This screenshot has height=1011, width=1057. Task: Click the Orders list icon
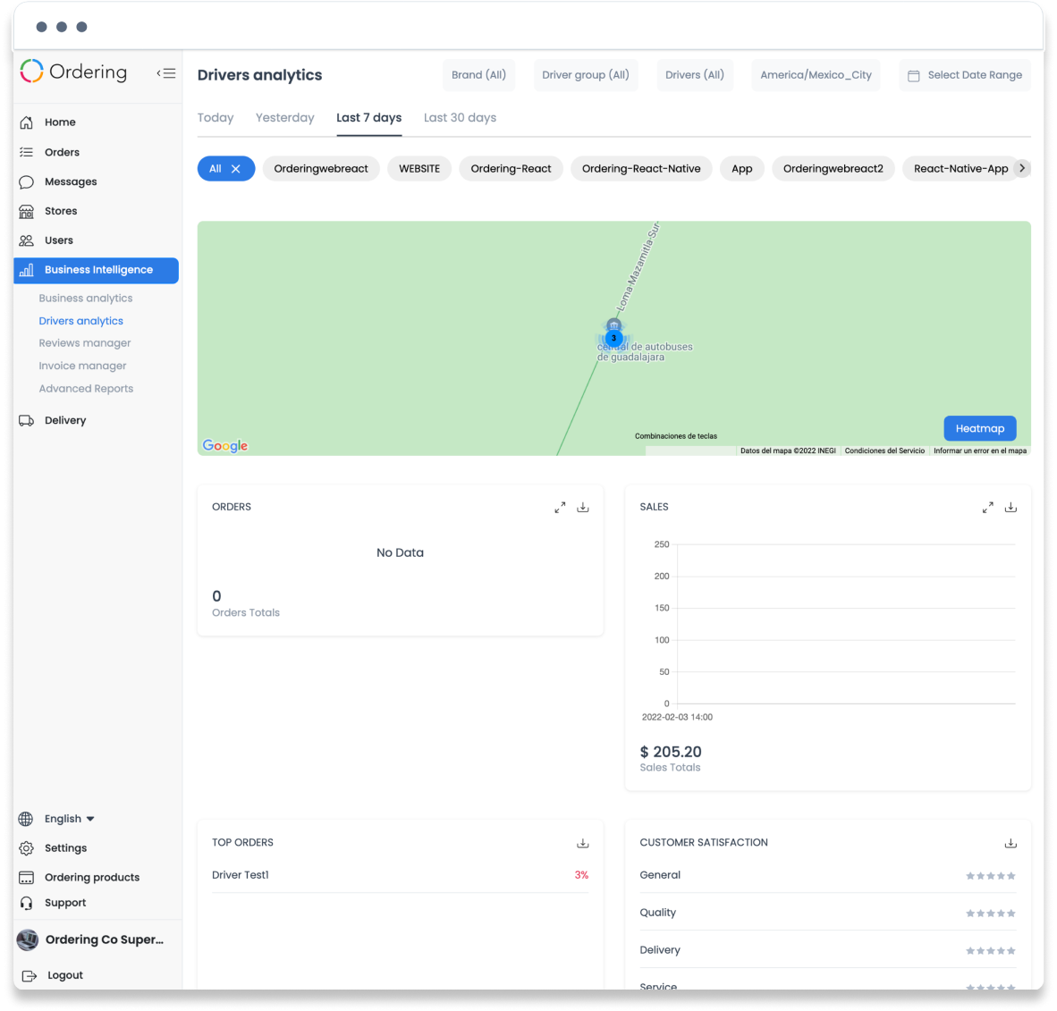tap(26, 152)
